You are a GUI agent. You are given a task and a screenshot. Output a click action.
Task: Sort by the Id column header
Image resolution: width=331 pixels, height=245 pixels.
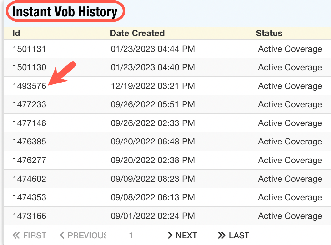(16, 33)
